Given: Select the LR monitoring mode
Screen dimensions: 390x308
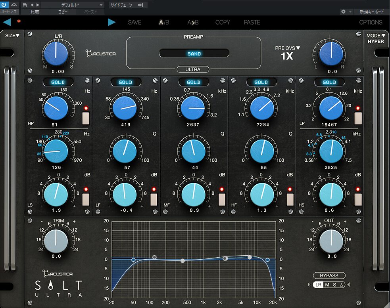Looking at the screenshot, I should [x=318, y=285].
